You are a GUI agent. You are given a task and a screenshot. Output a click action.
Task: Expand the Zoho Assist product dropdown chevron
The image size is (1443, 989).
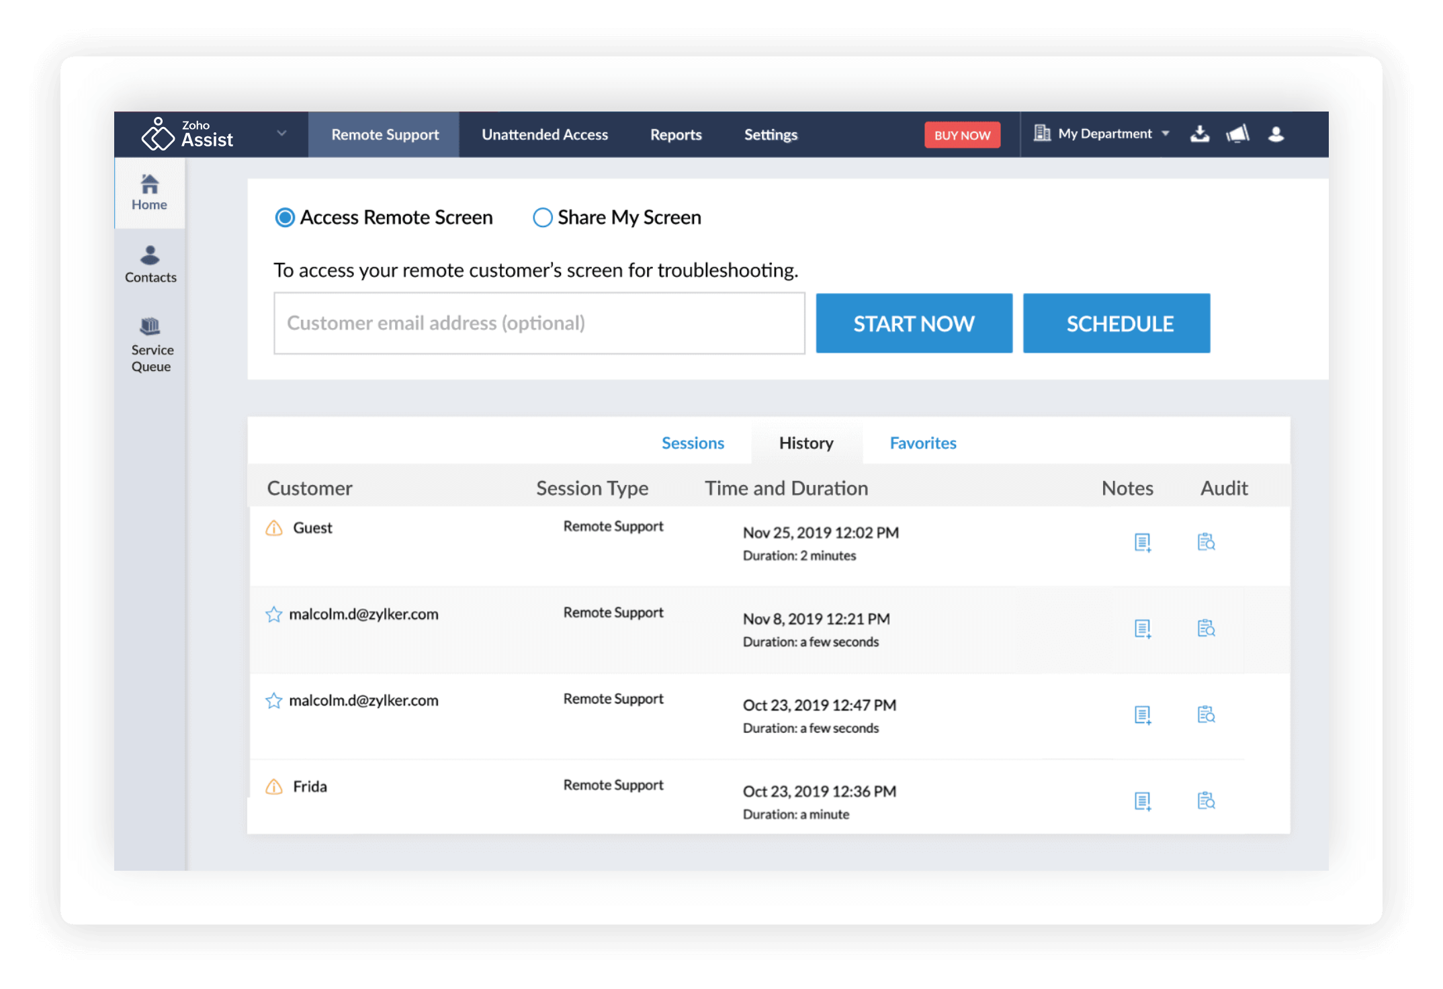tap(282, 133)
